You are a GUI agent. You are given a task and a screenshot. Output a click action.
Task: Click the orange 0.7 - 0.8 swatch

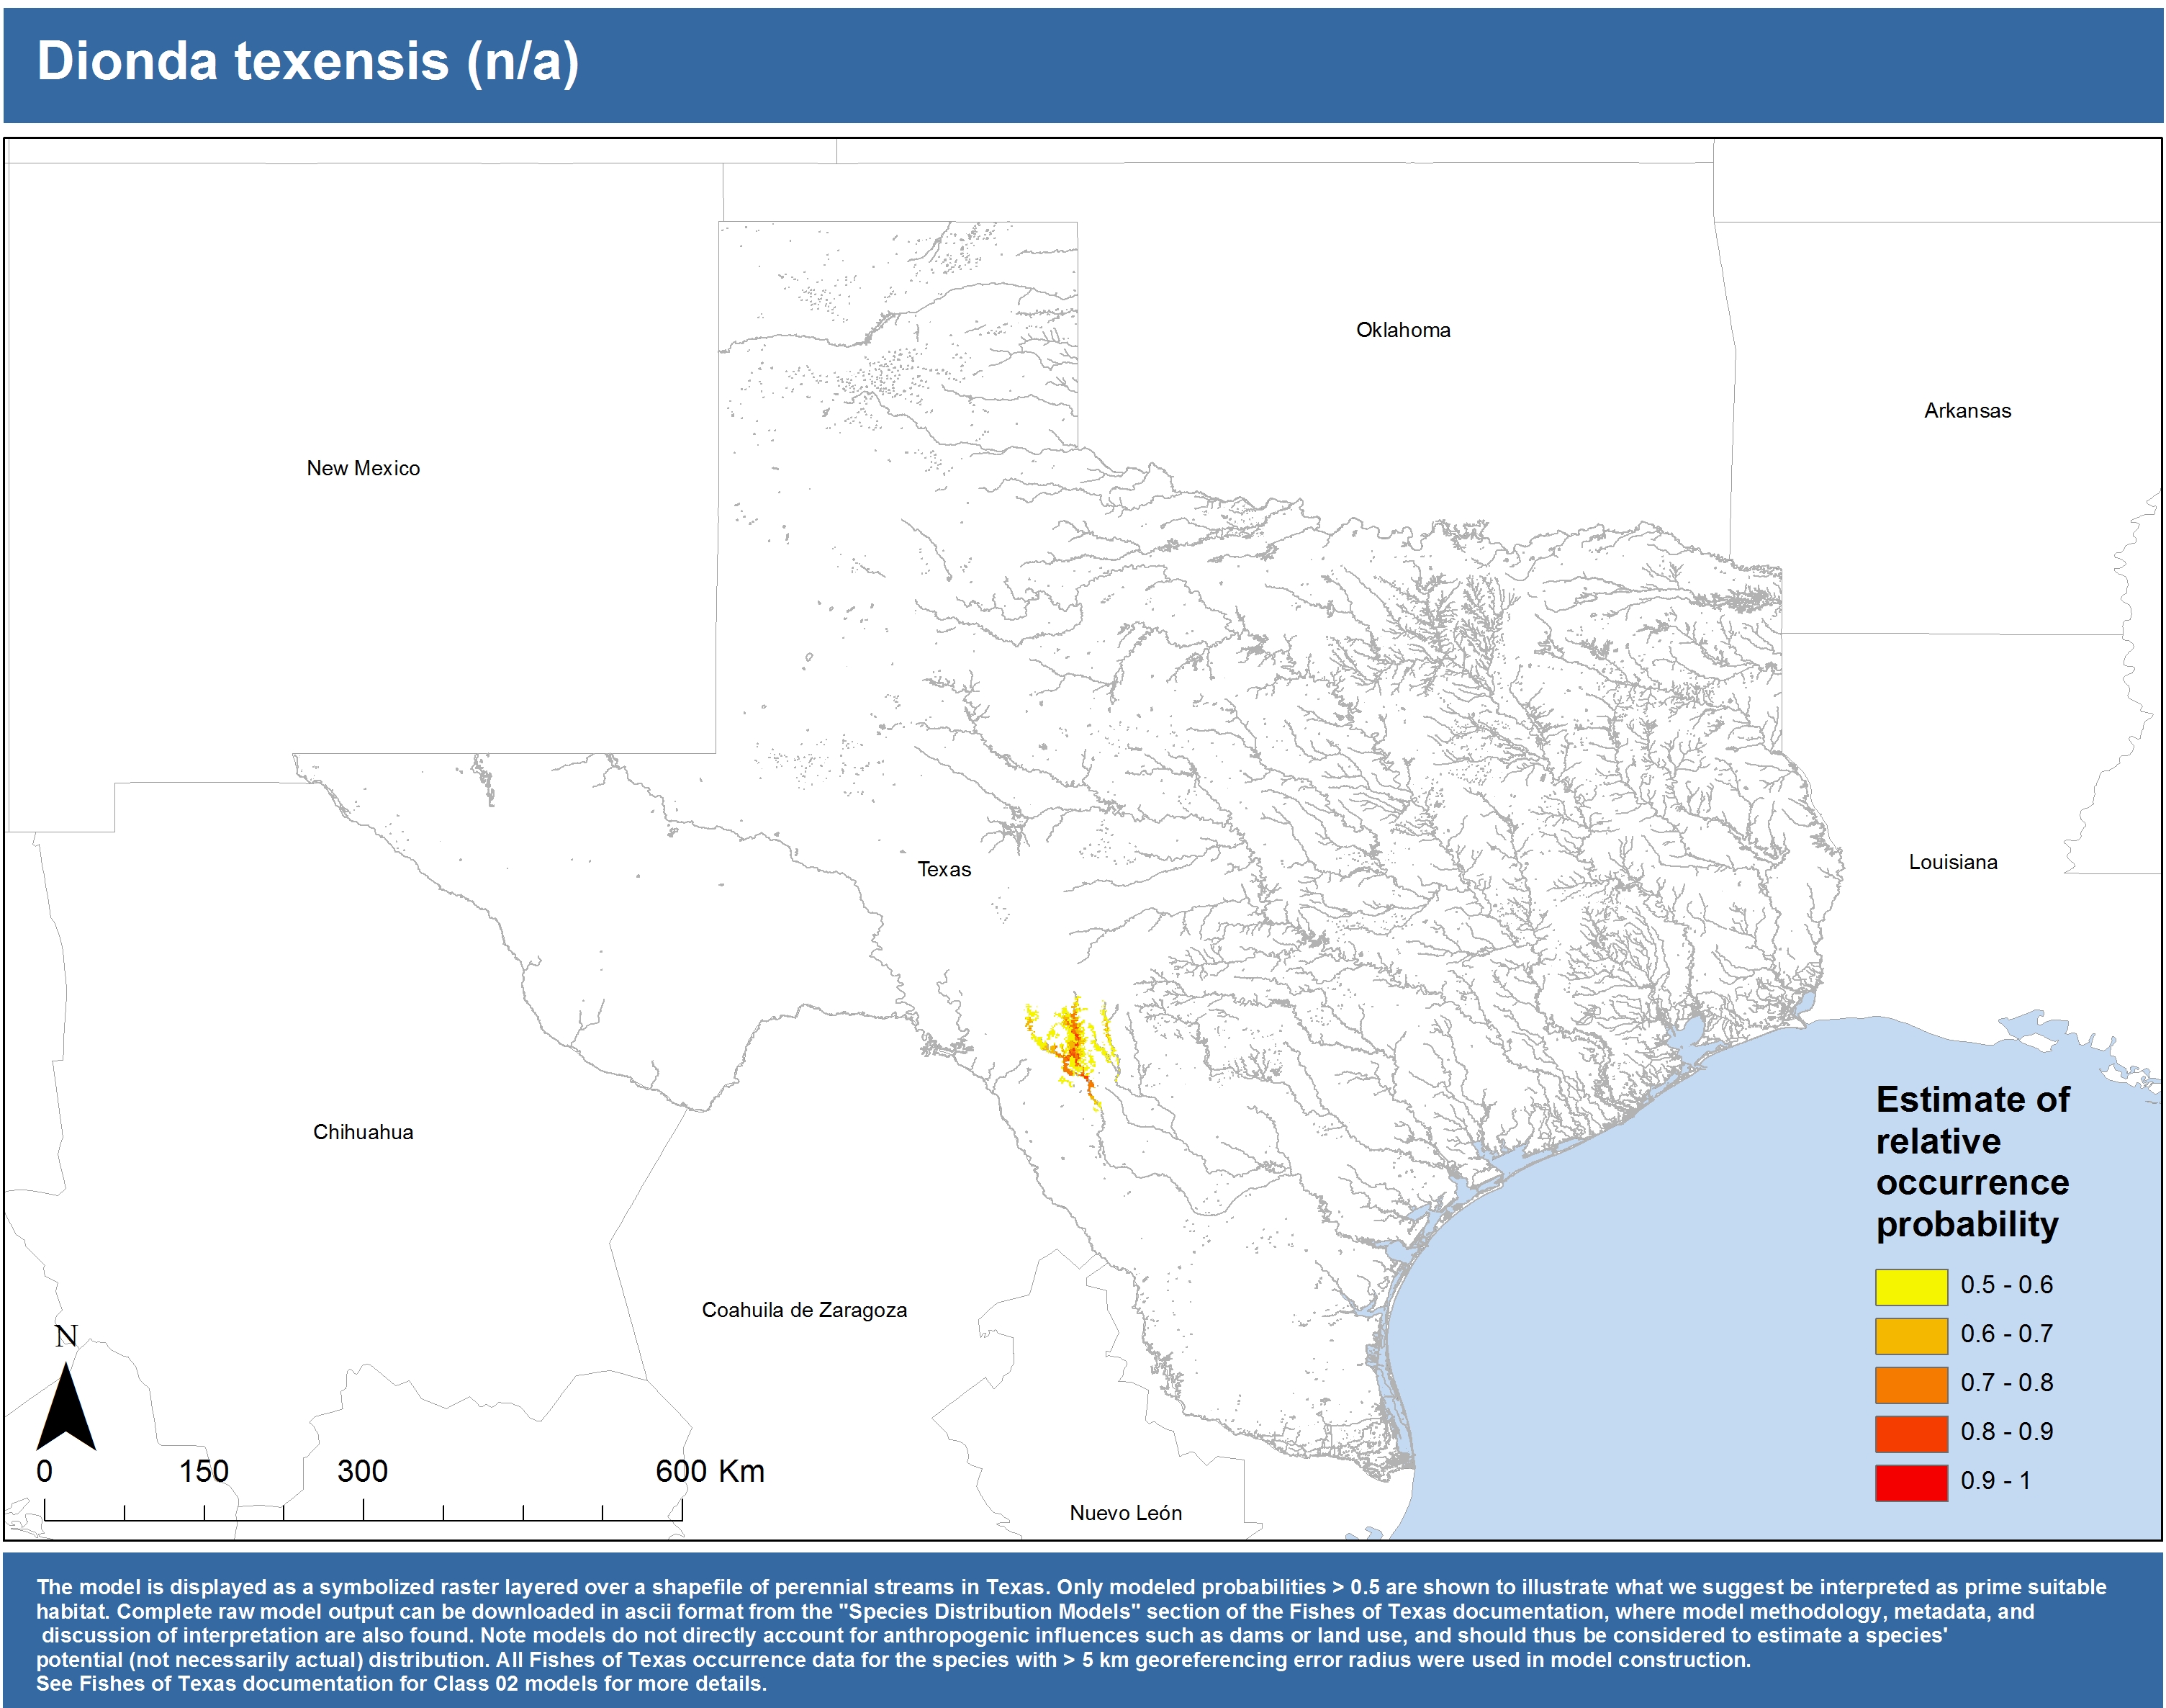[1910, 1384]
